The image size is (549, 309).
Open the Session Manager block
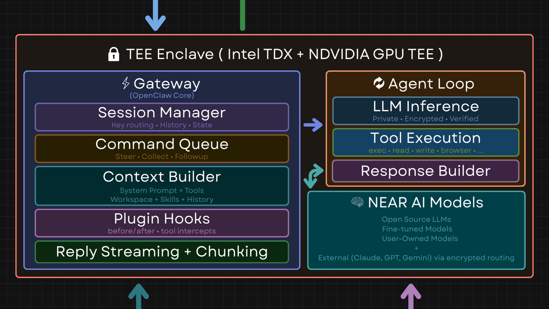coord(162,117)
